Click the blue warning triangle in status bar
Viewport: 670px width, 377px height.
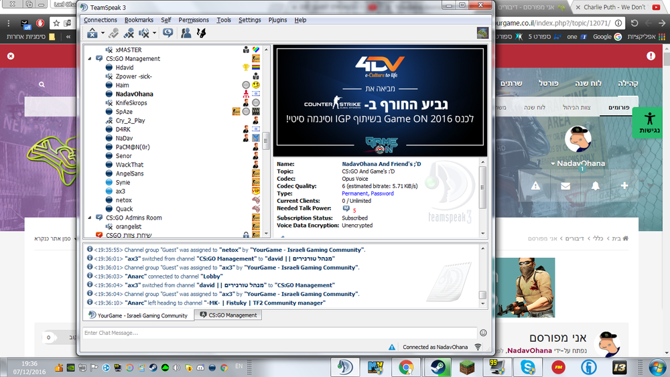tap(392, 347)
